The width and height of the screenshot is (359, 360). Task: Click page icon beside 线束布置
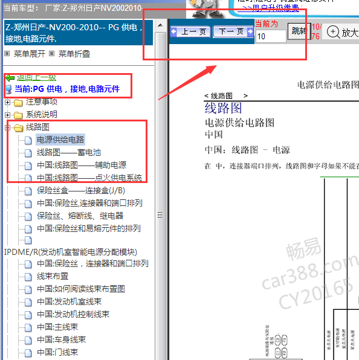pos(28,277)
